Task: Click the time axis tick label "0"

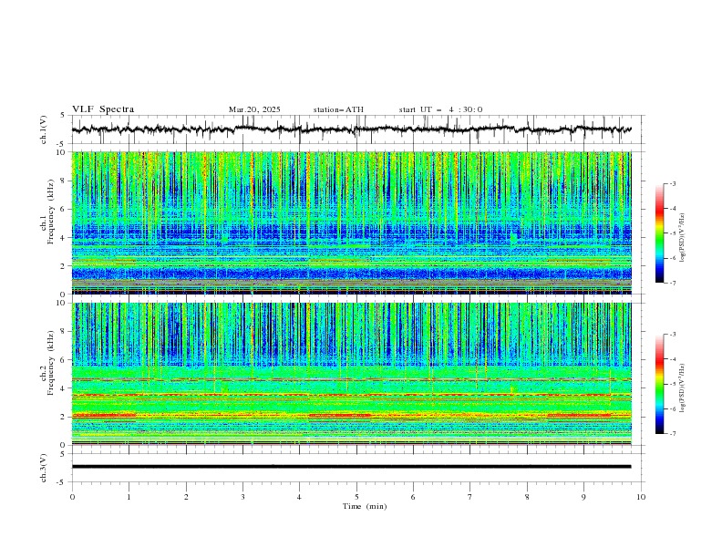Action: tap(72, 497)
